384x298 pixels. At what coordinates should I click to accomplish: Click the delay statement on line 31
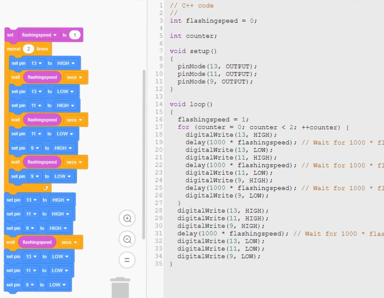coord(233,234)
